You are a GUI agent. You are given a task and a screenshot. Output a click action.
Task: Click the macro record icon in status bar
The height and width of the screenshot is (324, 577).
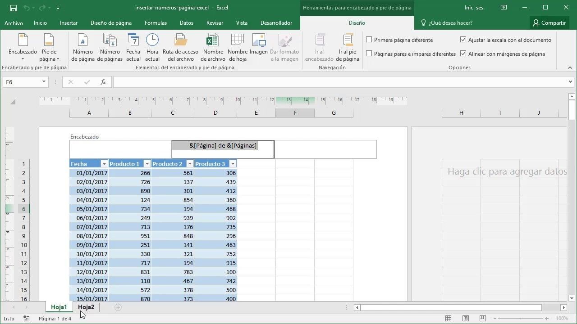27,319
